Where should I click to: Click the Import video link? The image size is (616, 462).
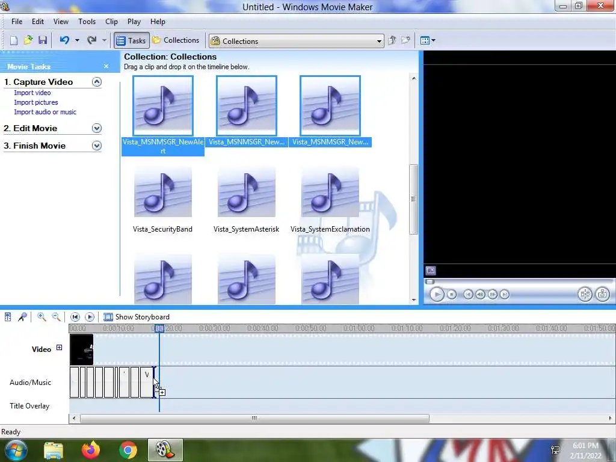pos(32,93)
